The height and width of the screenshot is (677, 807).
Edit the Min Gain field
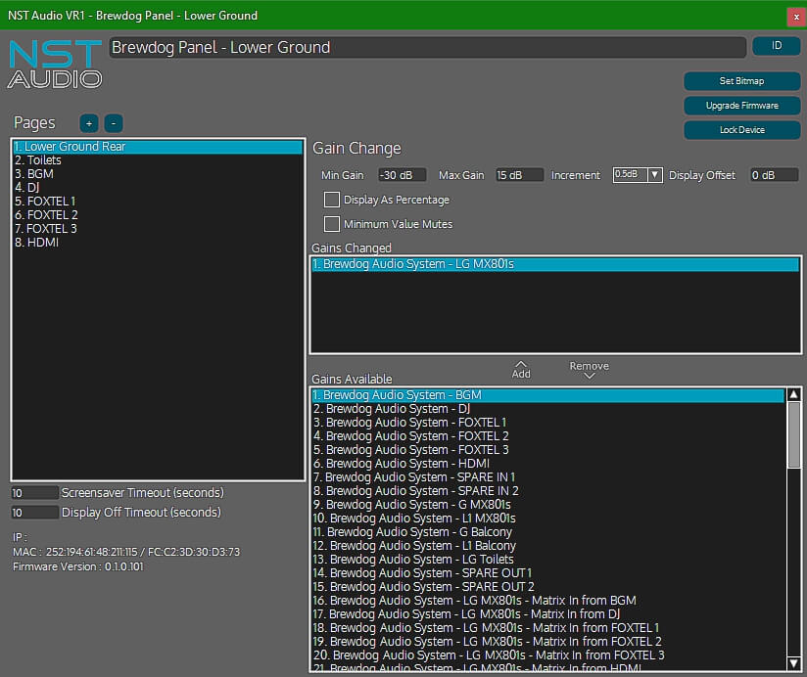pyautogui.click(x=402, y=175)
